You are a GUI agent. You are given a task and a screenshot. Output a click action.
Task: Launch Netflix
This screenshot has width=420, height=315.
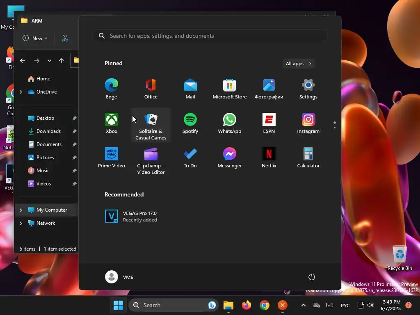[x=269, y=158]
